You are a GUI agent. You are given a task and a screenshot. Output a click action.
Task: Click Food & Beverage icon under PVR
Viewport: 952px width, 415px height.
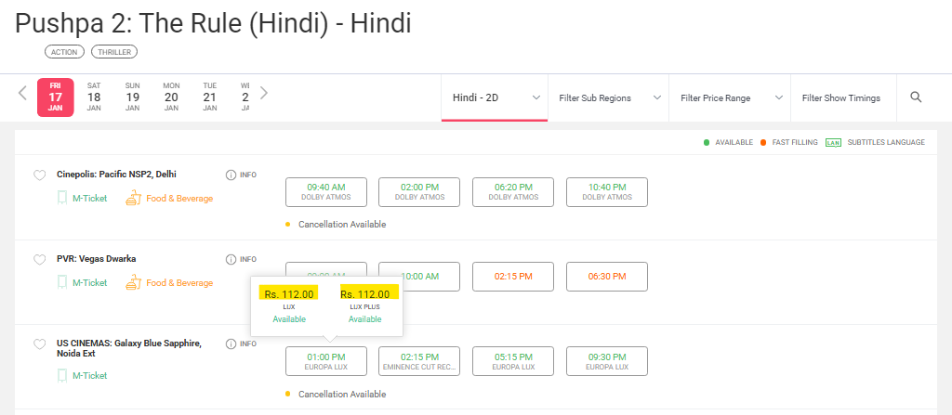134,283
